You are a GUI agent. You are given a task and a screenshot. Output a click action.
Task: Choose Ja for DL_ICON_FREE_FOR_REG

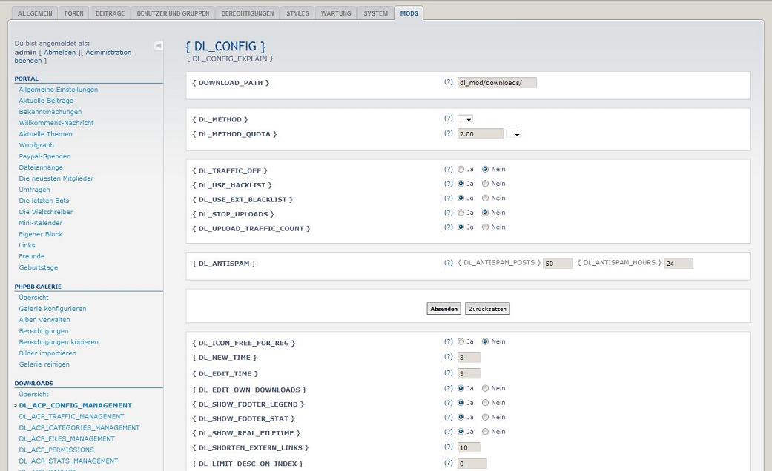point(461,342)
